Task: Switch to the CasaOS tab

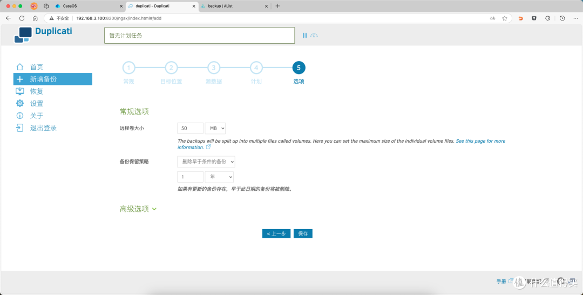Action: pos(89,6)
